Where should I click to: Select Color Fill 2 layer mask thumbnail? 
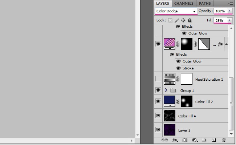[x=187, y=101]
